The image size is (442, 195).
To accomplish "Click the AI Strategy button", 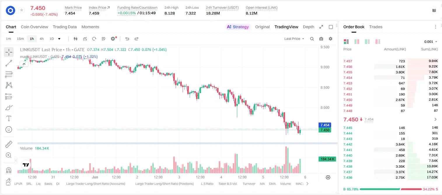I will [238, 27].
